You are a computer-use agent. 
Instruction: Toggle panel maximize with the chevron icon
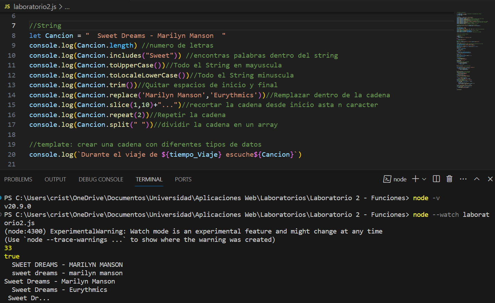click(476, 179)
